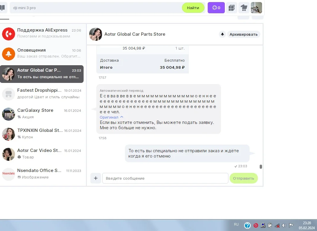
Task: Click the Nsendato logo avatar
Action: (9, 174)
